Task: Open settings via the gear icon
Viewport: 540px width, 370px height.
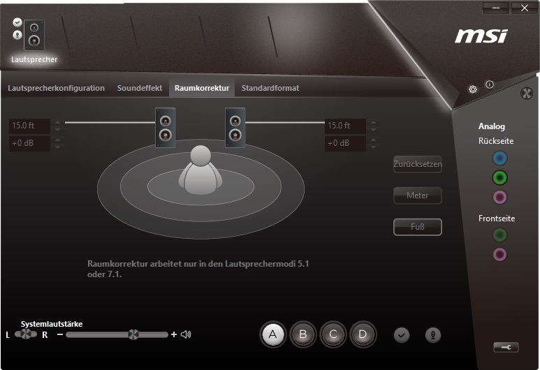Action: 473,89
